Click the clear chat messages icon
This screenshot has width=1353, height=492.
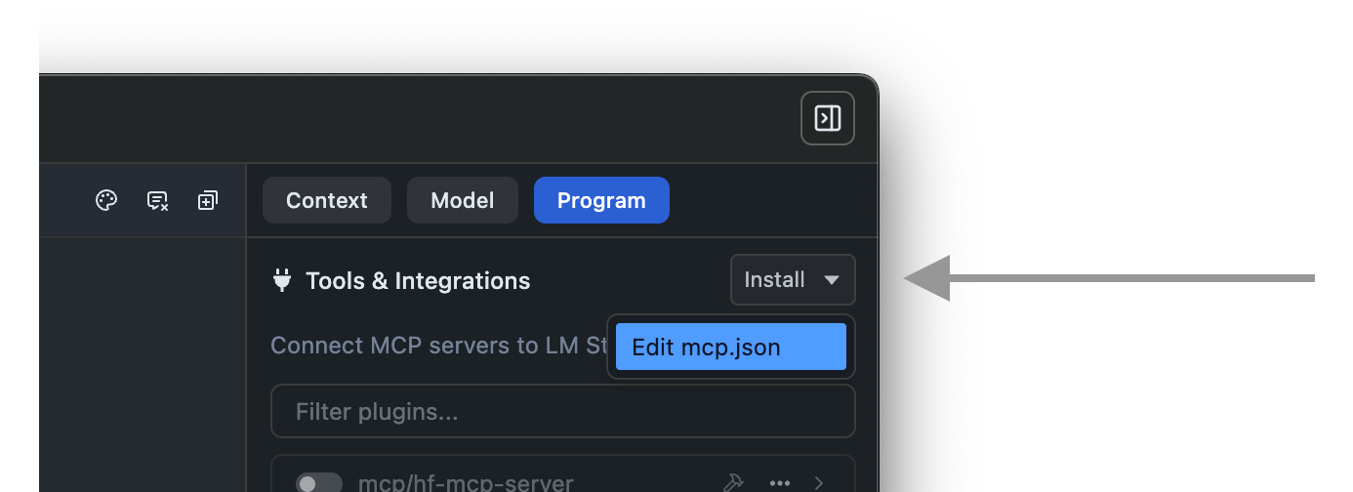pyautogui.click(x=157, y=201)
